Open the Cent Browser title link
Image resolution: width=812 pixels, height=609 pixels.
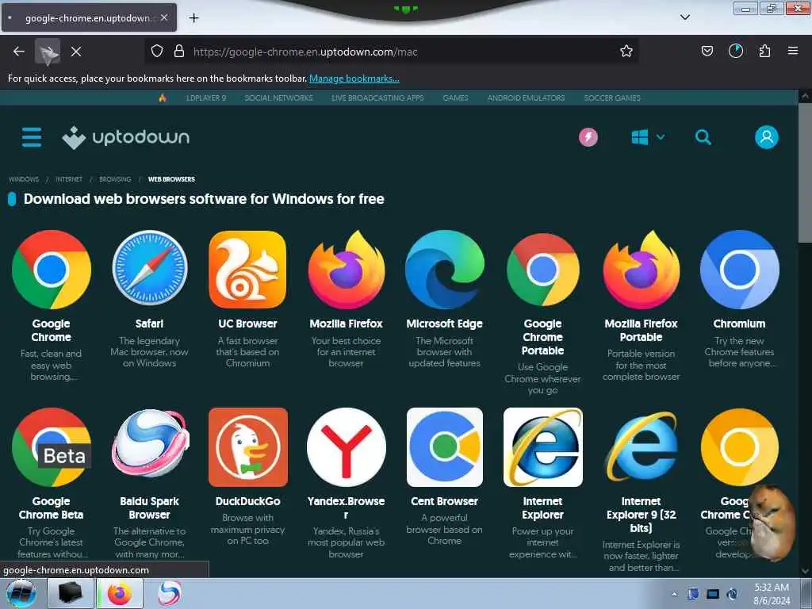444,501
